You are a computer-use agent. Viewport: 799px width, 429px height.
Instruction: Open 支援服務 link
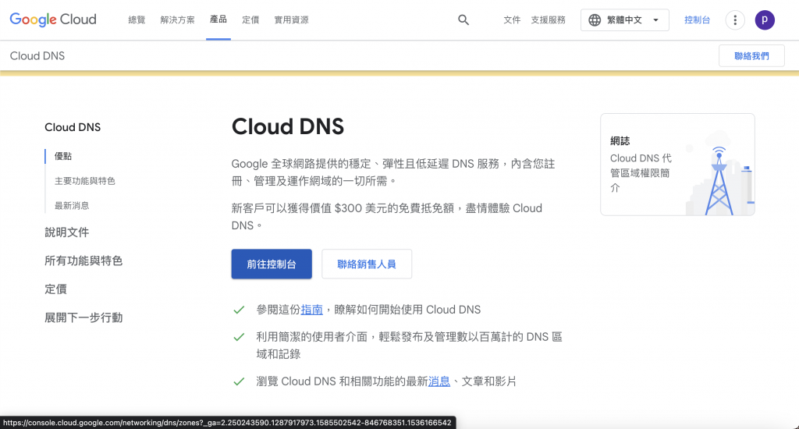pyautogui.click(x=549, y=19)
